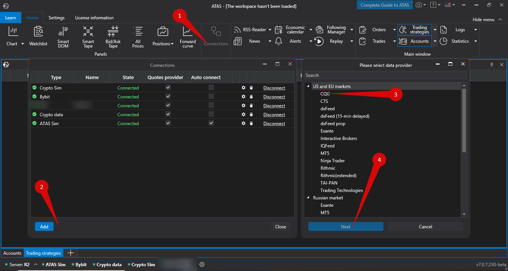The image size is (508, 271).
Task: Click Add in Connections window
Action: point(44,226)
